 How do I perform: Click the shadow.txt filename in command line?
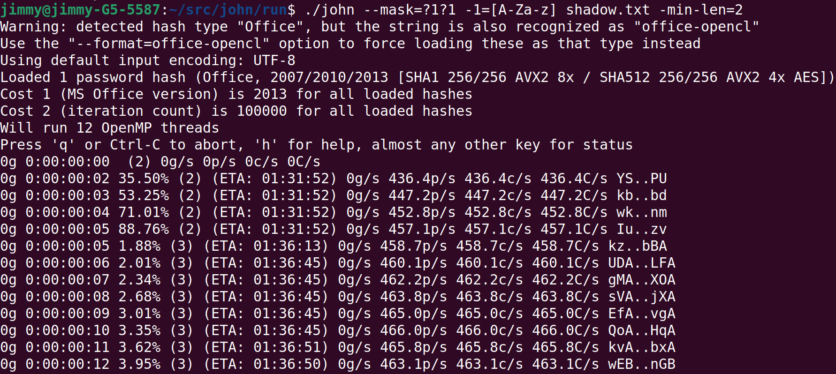[608, 9]
